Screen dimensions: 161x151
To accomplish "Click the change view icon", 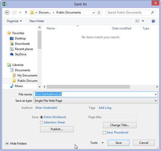I will [x=137, y=21].
